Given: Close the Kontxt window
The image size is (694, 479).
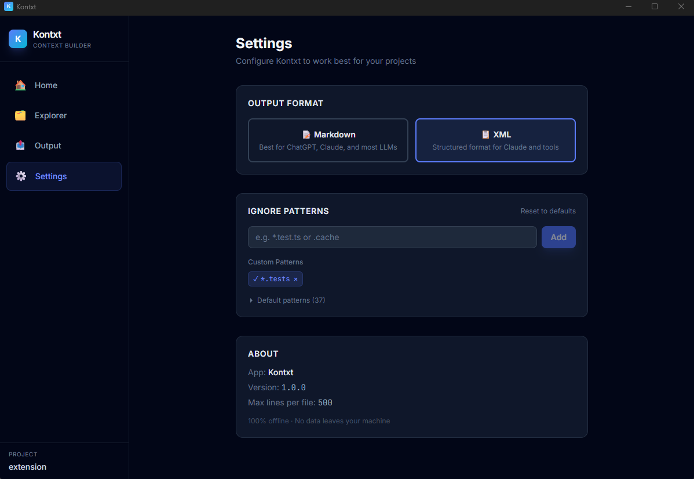Looking at the screenshot, I should pos(681,6).
